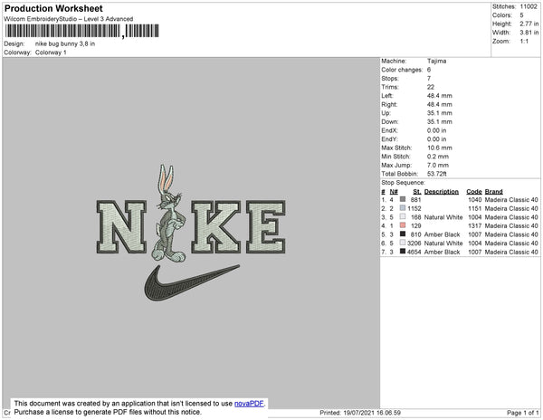Click the Height value '2.77 in'
This screenshot has width=543, height=420.
click(x=529, y=24)
